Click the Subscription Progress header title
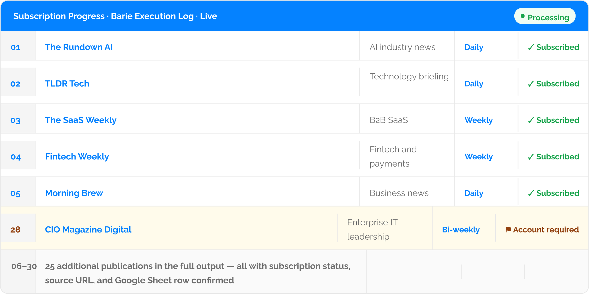Screen dimensions: 589x294 point(115,16)
